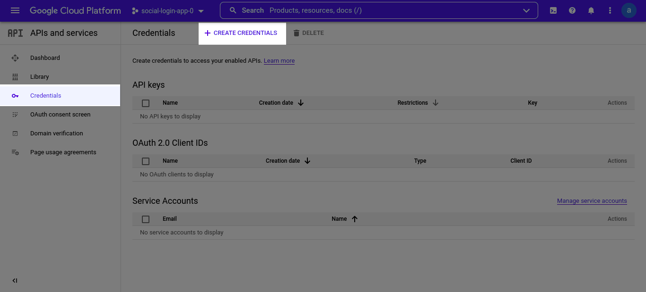Viewport: 646px width, 292px height.
Task: Go to OAuth consent screen
Action: tap(60, 115)
